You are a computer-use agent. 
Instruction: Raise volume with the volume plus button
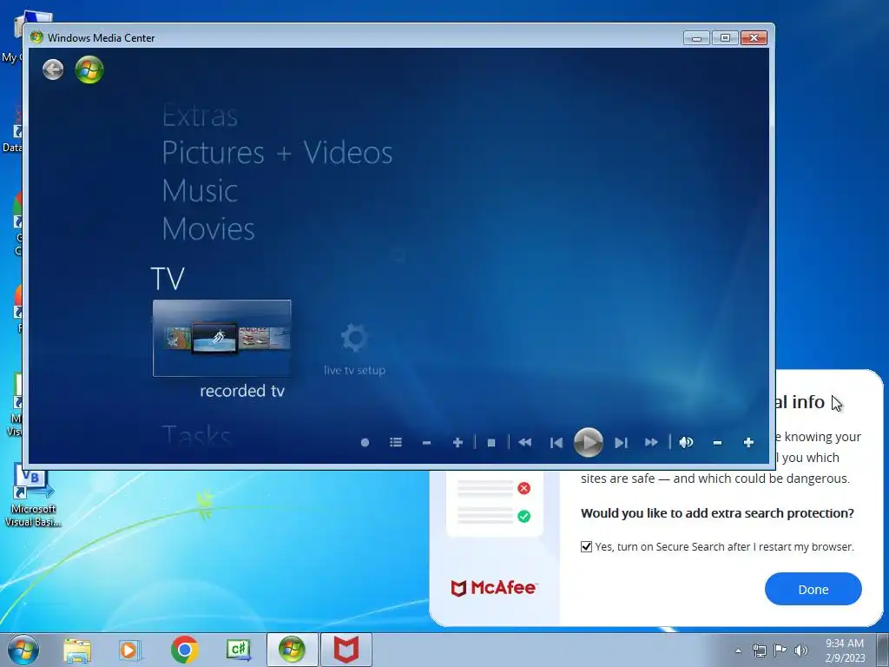(x=748, y=442)
